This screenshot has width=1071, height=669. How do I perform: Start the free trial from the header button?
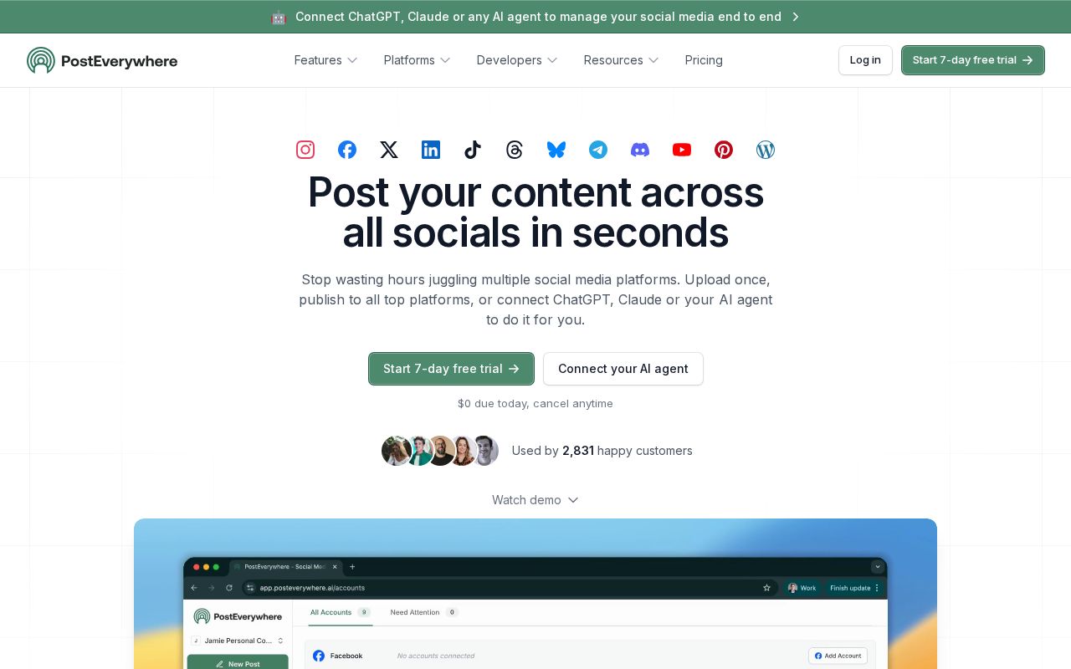973,60
